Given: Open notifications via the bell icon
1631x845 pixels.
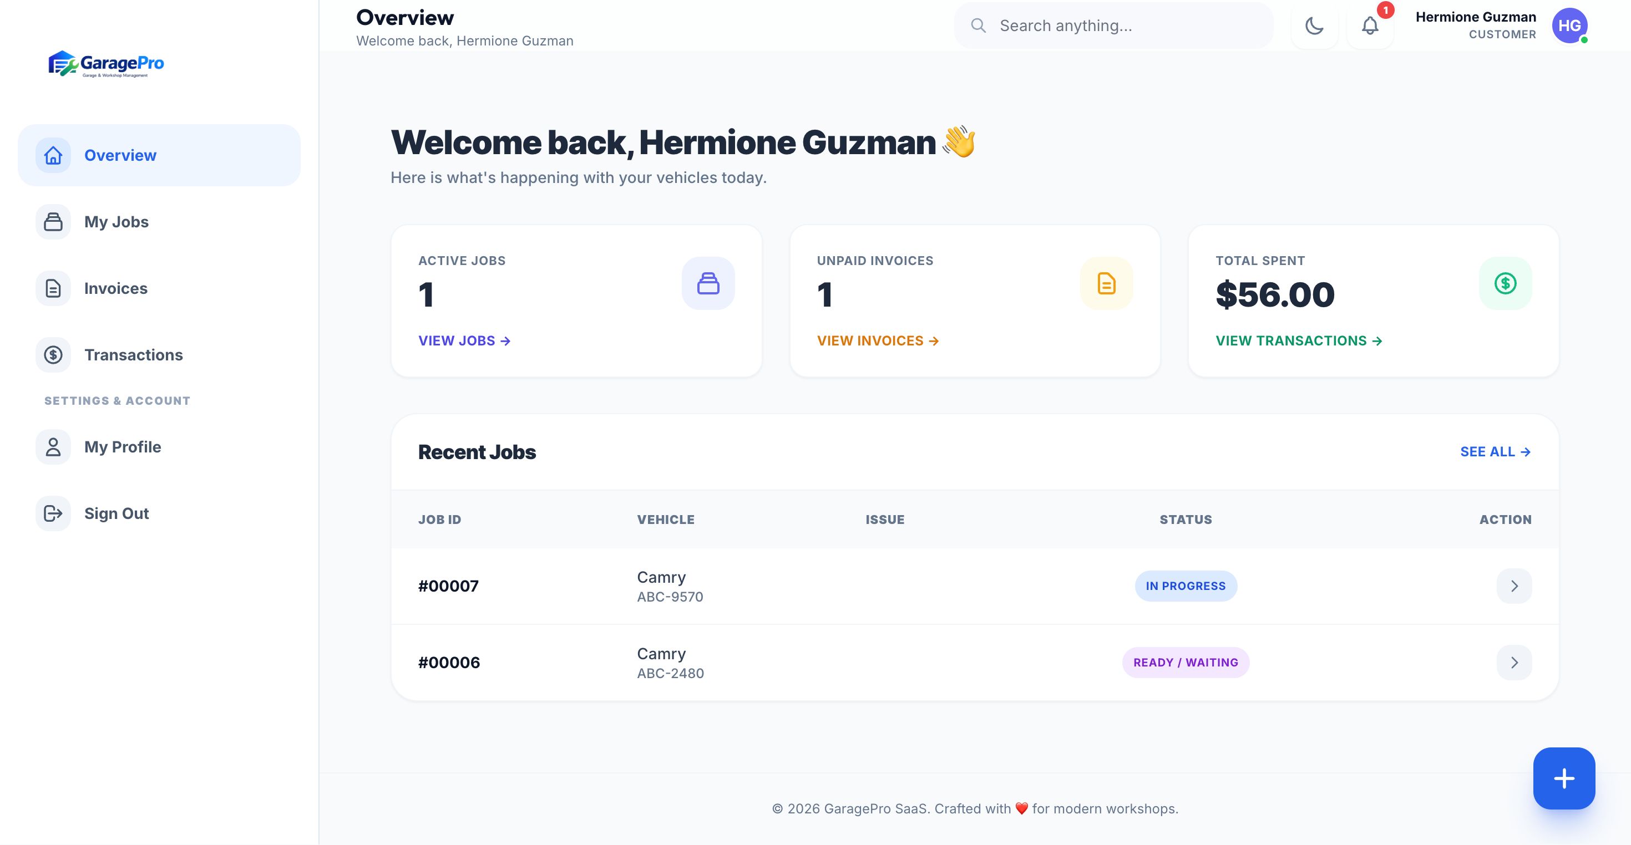Looking at the screenshot, I should tap(1370, 26).
